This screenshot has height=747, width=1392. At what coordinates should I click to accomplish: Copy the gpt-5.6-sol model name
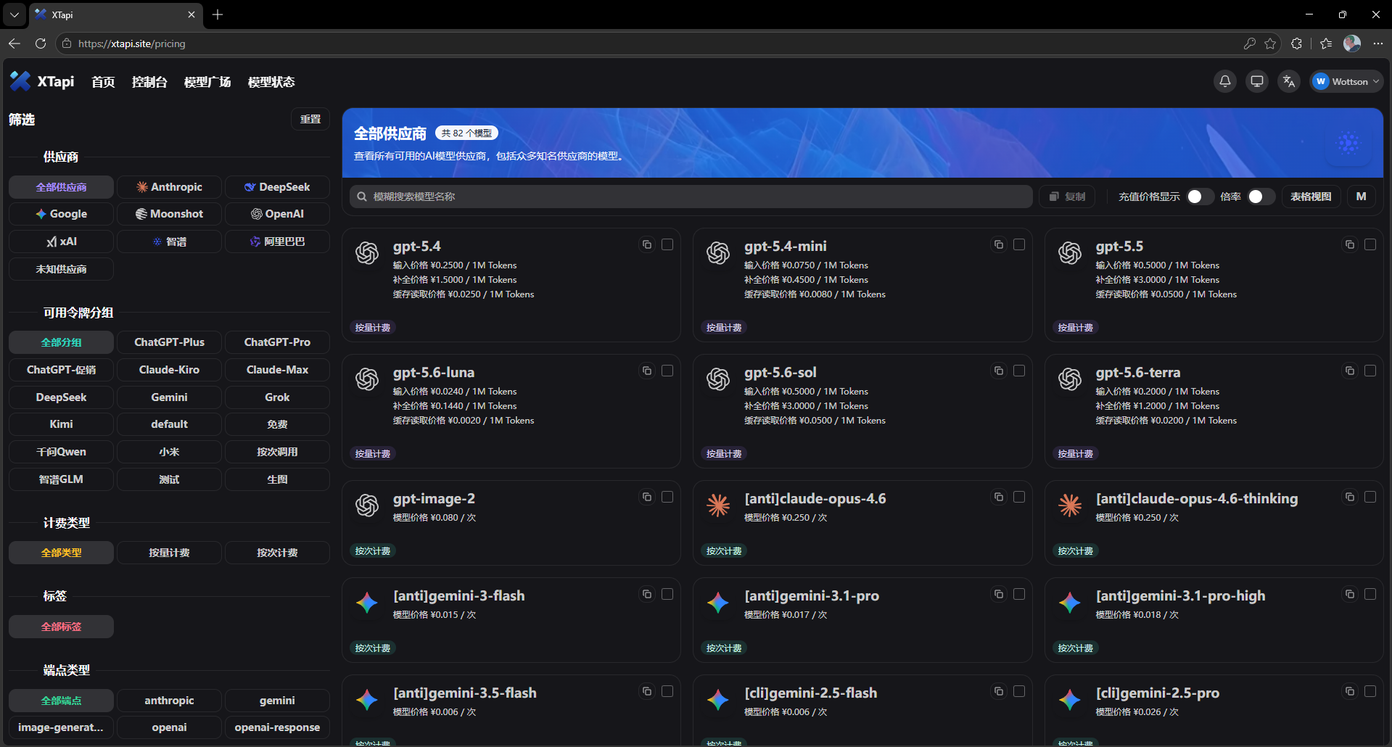pyautogui.click(x=999, y=371)
